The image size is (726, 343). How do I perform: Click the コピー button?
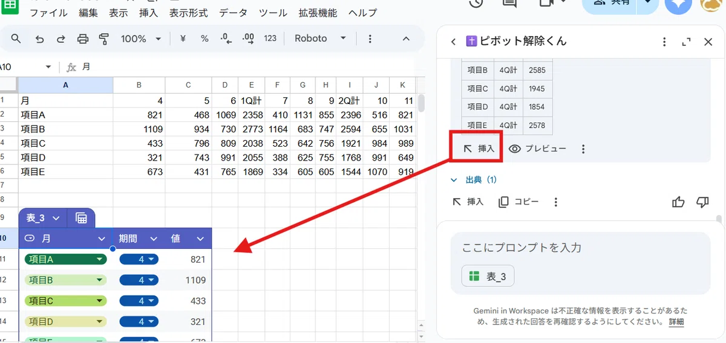point(518,202)
